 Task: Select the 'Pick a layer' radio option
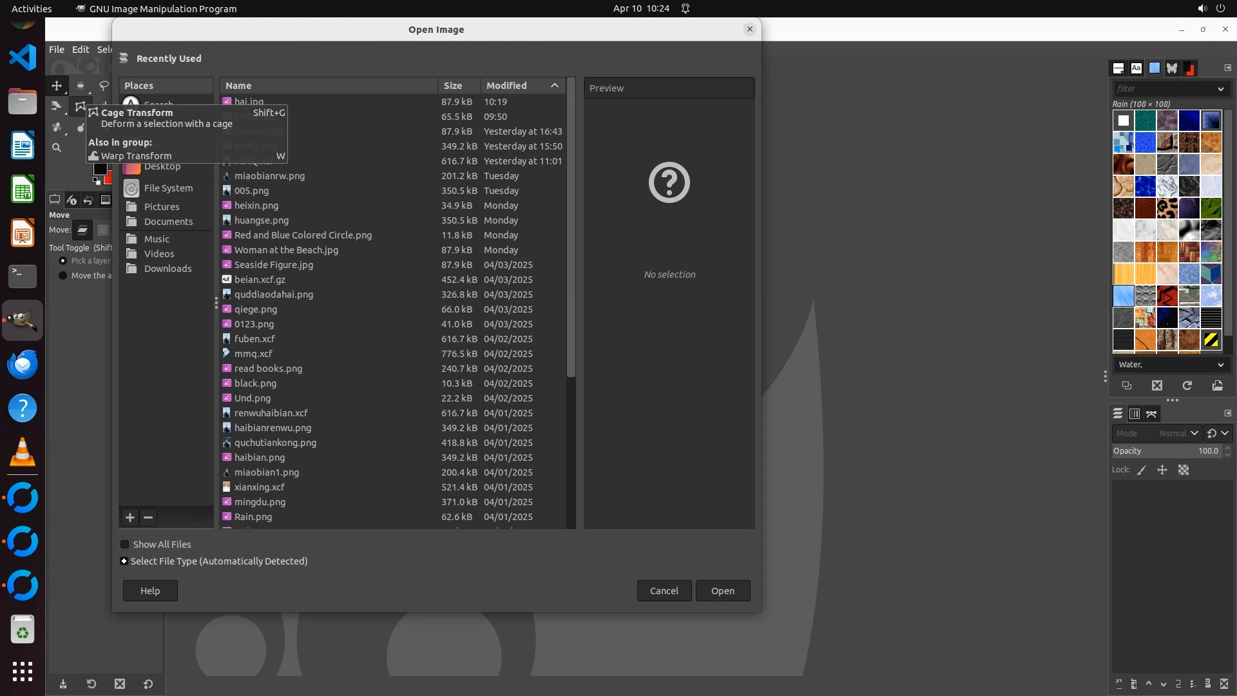(62, 261)
